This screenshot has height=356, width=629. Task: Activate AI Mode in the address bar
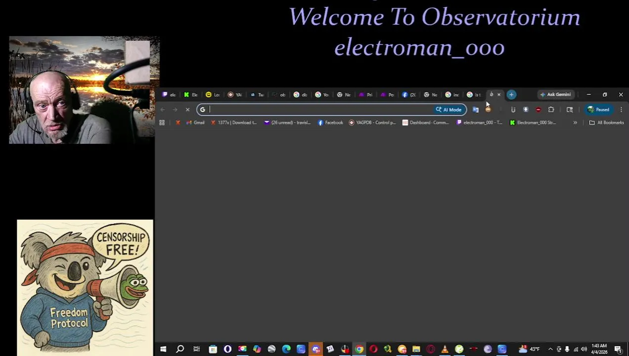pyautogui.click(x=449, y=110)
